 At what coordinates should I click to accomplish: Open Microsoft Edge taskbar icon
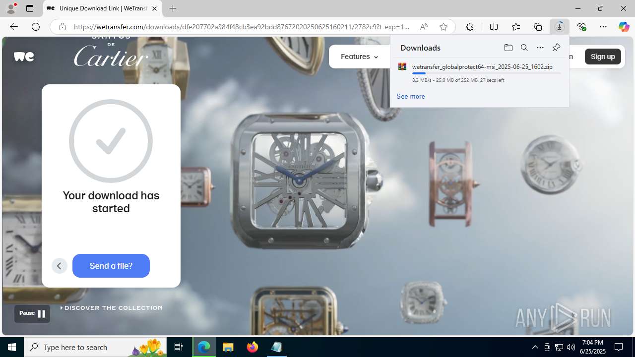(x=204, y=347)
